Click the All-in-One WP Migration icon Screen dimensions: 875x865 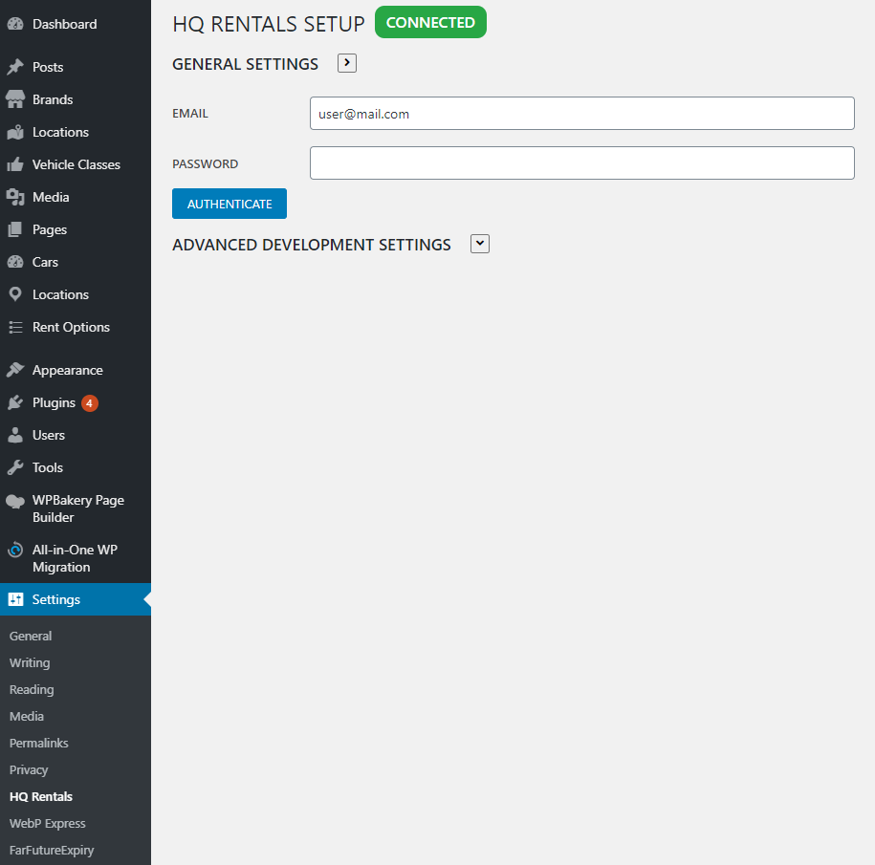[x=15, y=551]
